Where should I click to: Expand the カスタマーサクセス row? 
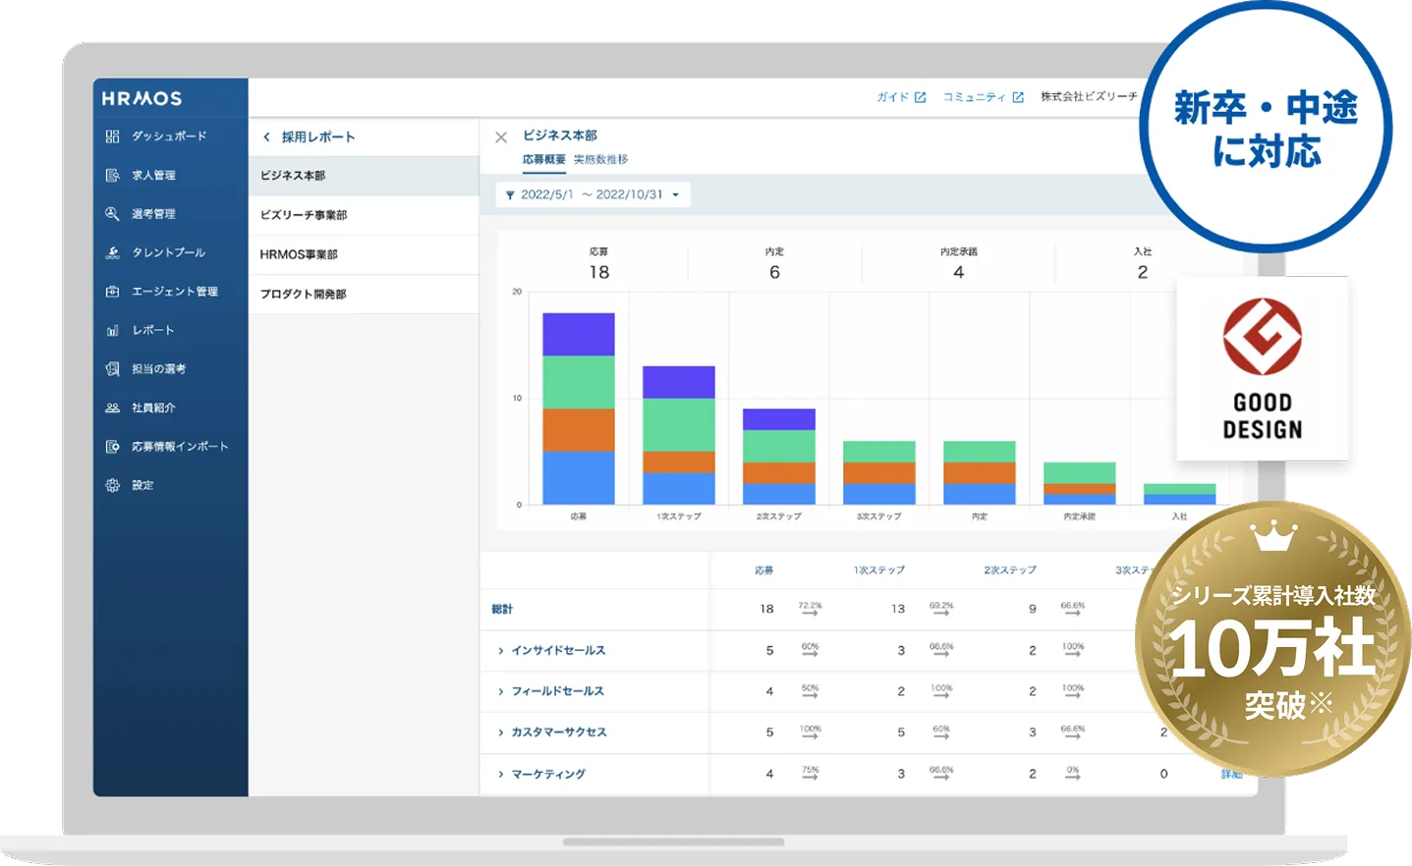tap(500, 733)
